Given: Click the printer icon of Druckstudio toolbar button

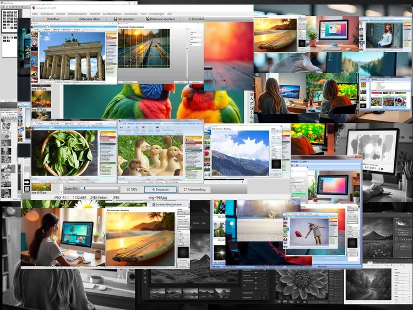Looking at the screenshot, I should click(189, 19).
